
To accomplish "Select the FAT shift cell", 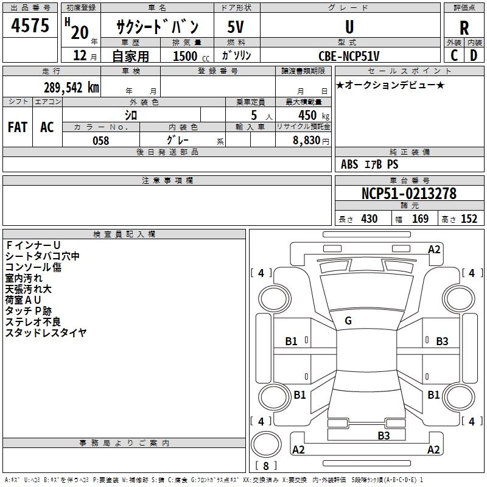I will (x=18, y=127).
